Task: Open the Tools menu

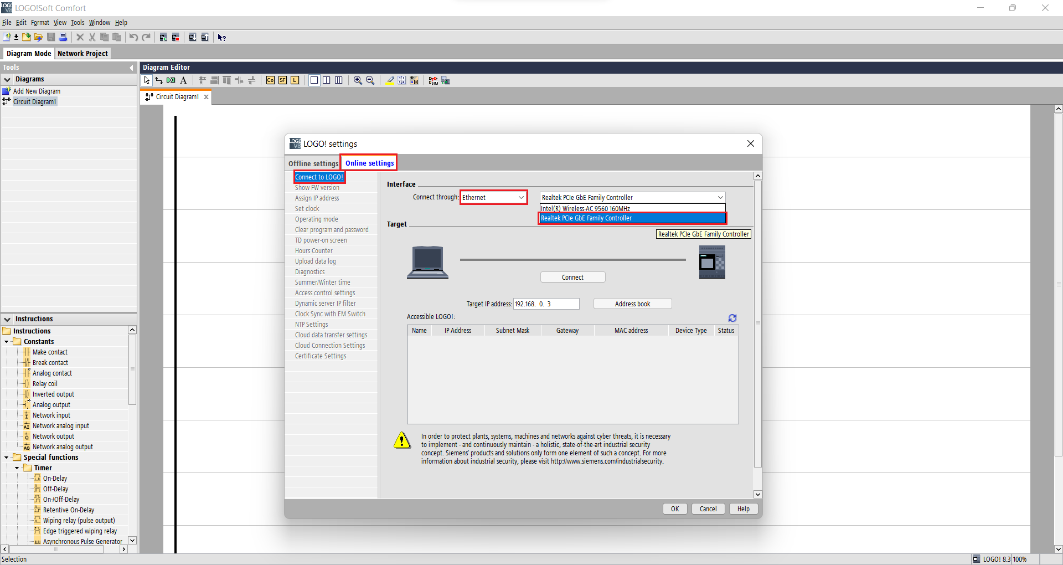Action: pyautogui.click(x=78, y=23)
